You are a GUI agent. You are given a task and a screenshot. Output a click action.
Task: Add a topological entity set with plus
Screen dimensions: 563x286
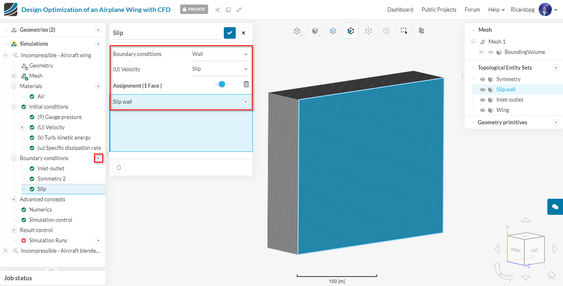pyautogui.click(x=556, y=67)
